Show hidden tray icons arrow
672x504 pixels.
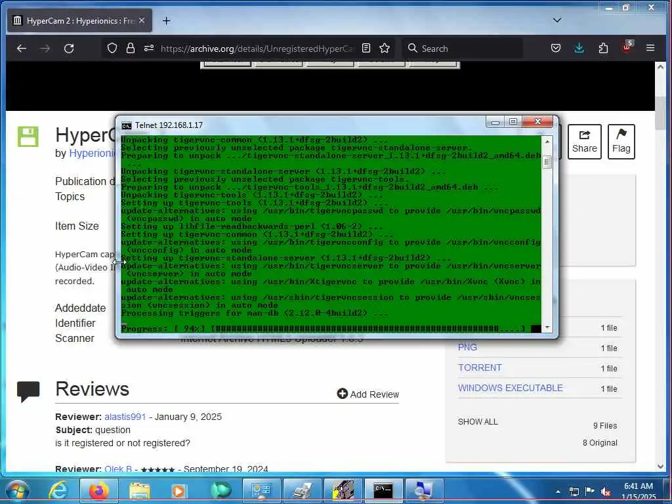coord(558,492)
